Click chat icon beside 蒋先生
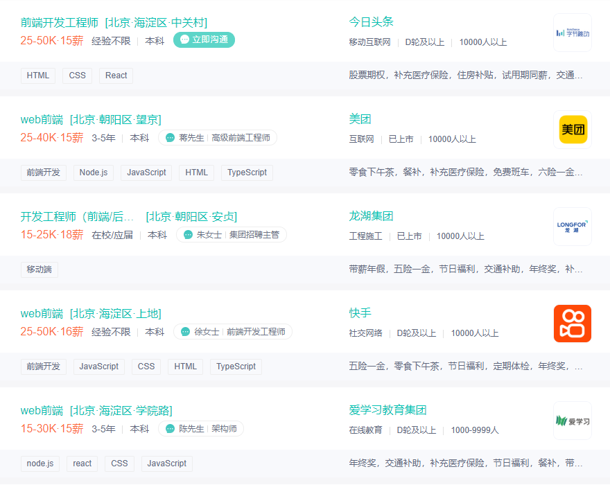Screen dimensions: 610x485 pos(171,138)
